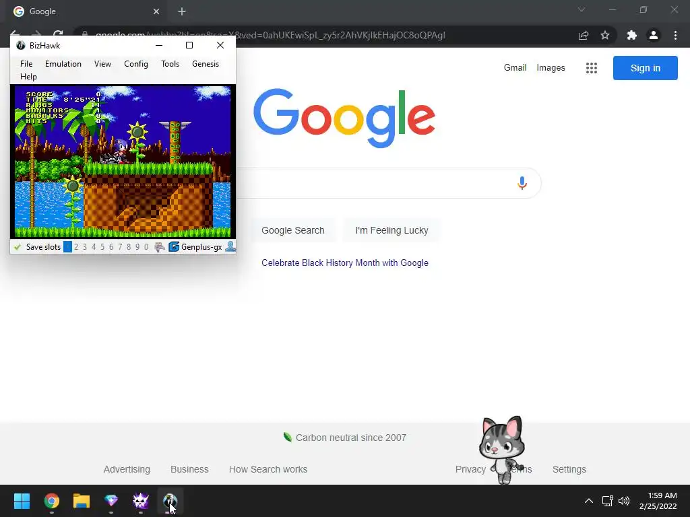Select save slot 9 in BizHawk
The width and height of the screenshot is (690, 517).
coord(137,247)
